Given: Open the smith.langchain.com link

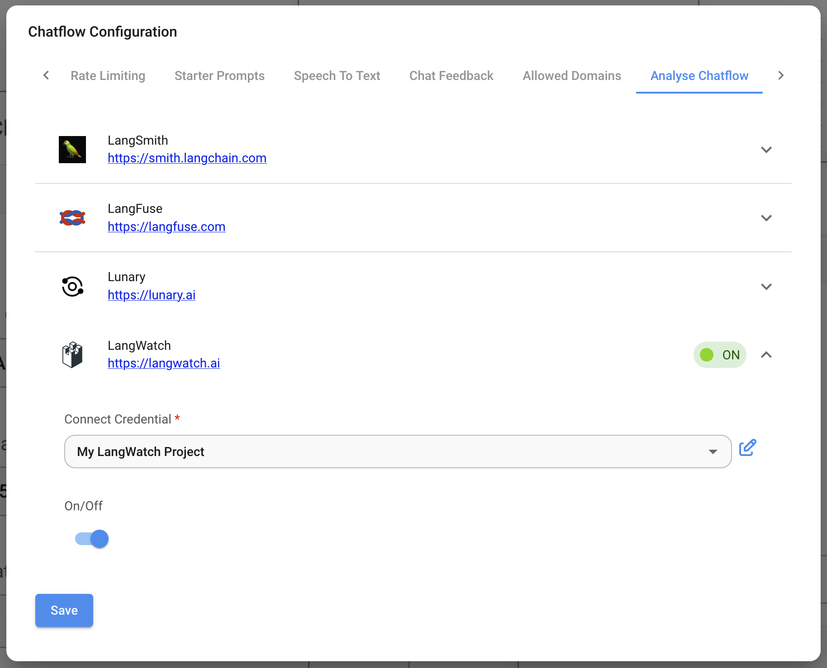Looking at the screenshot, I should pos(187,158).
